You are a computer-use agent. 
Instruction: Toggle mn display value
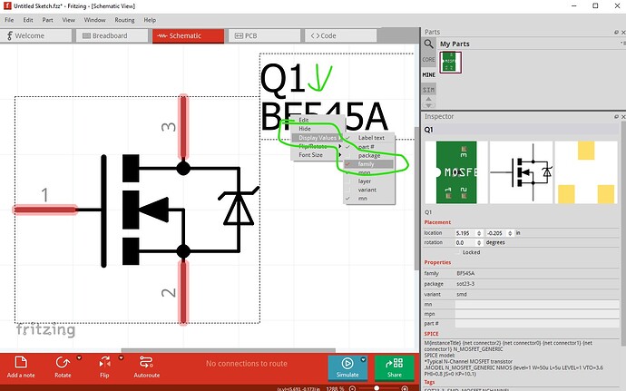(369, 199)
